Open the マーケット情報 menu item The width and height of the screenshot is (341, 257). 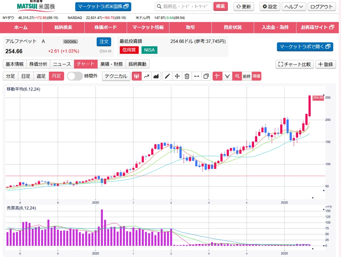(148, 28)
